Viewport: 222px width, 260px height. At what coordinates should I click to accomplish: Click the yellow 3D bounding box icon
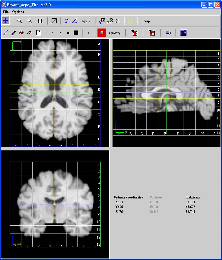pos(131,21)
